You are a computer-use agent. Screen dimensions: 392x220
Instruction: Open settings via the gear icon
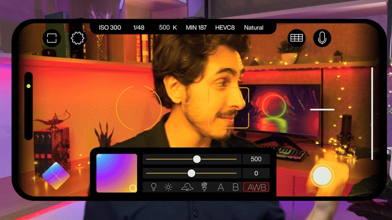[x=77, y=38]
